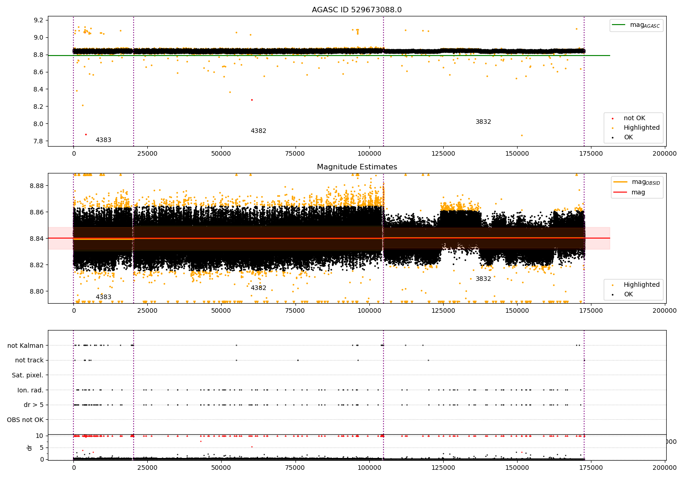Select 'OK' legend entry in top plot
The height and width of the screenshot is (478, 684).
(628, 137)
